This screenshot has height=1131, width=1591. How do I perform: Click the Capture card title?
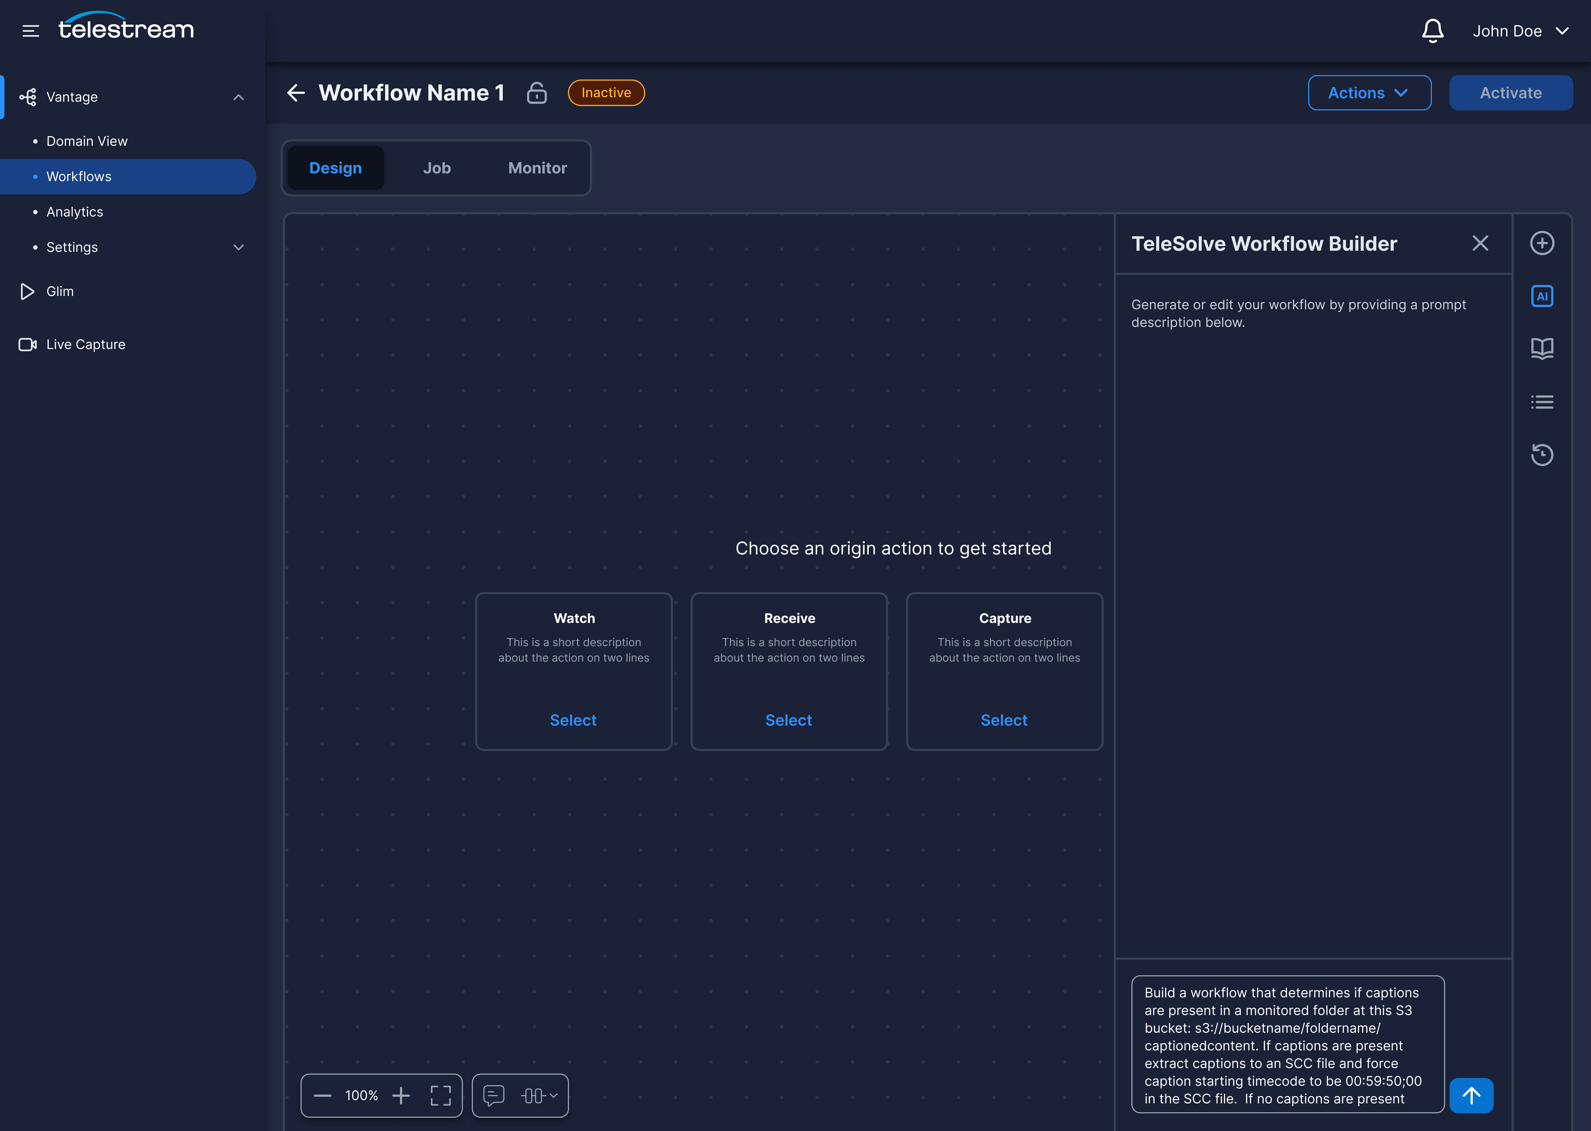(x=1005, y=619)
